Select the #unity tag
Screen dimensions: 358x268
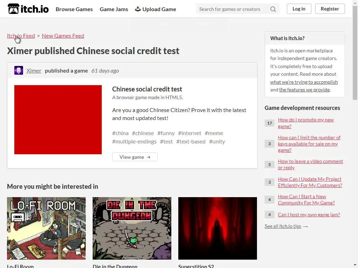[x=217, y=142]
